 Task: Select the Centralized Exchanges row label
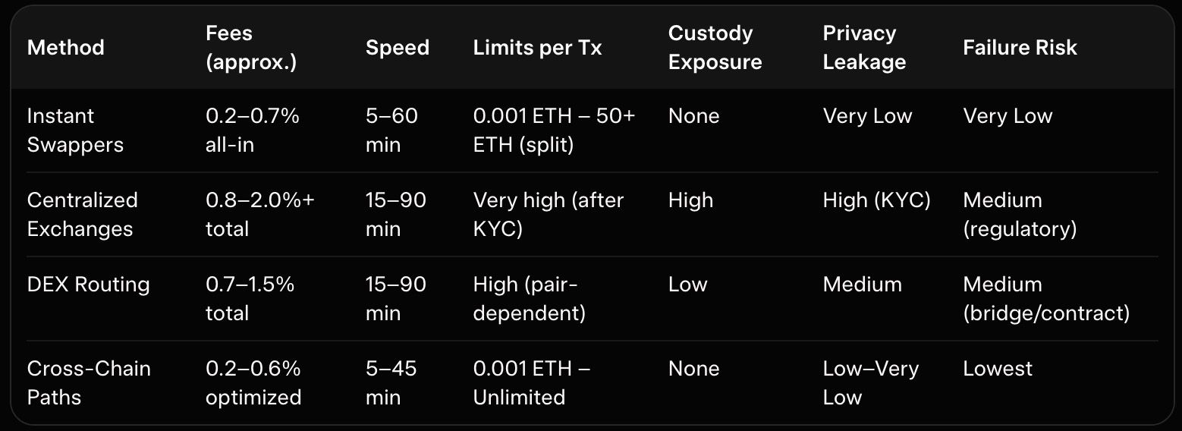point(82,215)
